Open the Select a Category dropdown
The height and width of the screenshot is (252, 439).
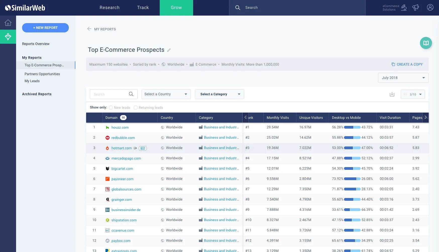[219, 94]
